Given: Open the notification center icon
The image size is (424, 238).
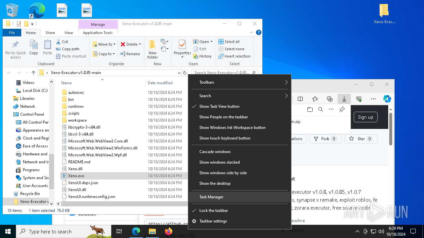Looking at the screenshot, I should coord(413,231).
